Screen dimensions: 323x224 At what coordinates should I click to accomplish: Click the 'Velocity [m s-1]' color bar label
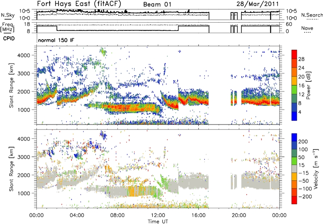click(316, 169)
